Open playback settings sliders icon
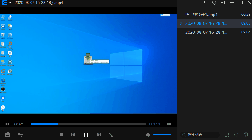 [x=20, y=135]
